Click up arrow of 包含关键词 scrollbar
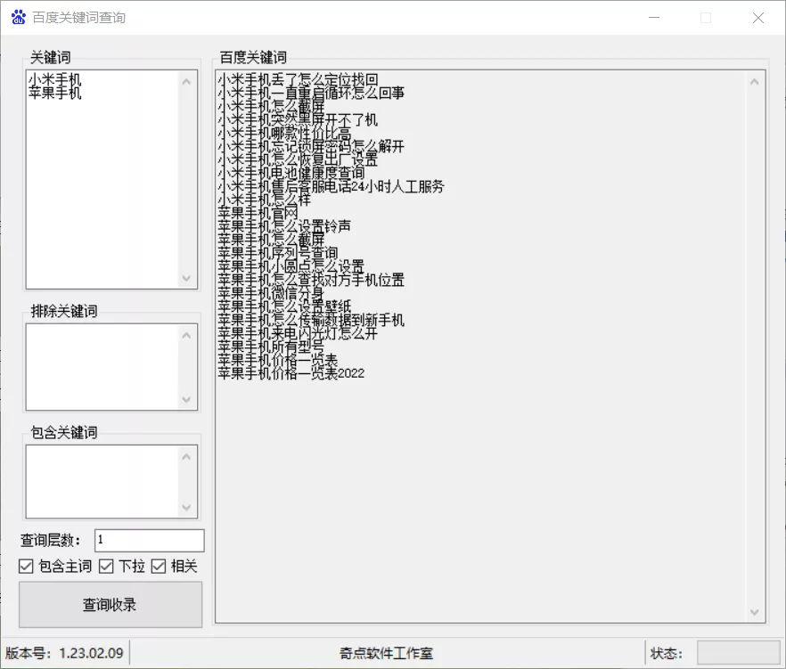 186,456
